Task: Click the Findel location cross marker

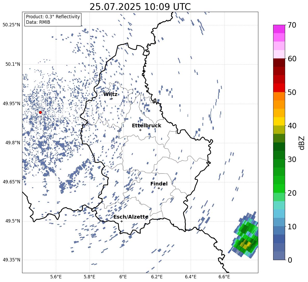Action: pyautogui.click(x=159, y=188)
